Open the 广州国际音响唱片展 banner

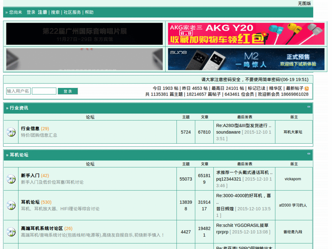tap(85, 34)
